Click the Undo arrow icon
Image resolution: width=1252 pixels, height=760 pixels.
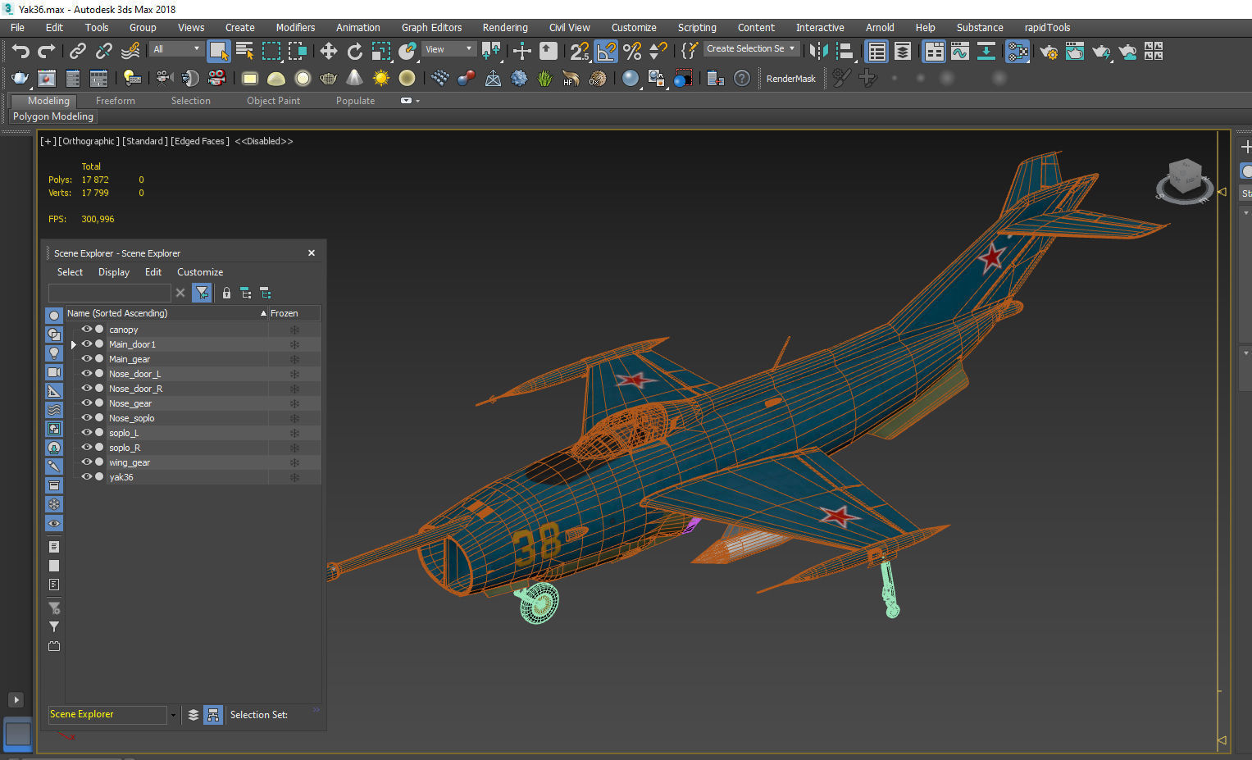point(20,52)
